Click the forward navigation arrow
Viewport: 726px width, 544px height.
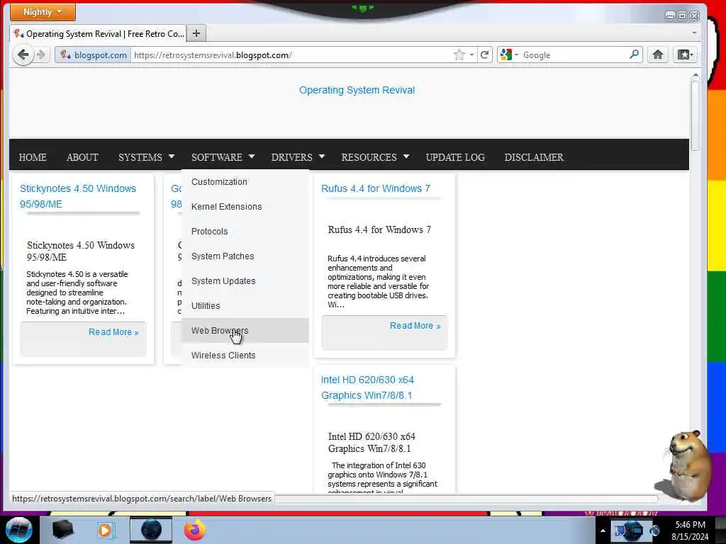[x=41, y=55]
